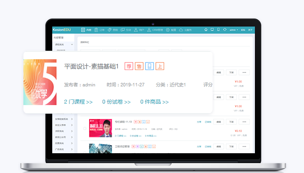Viewport: 304px width, 173px height.
Task: Open the large '2 门课程 >>' link
Action: tap(78, 102)
